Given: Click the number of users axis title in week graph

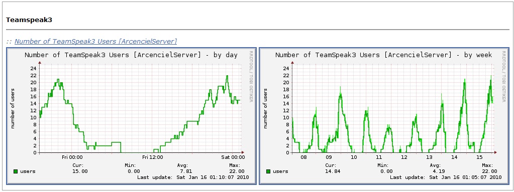Looking at the screenshot, I should 266,108.
